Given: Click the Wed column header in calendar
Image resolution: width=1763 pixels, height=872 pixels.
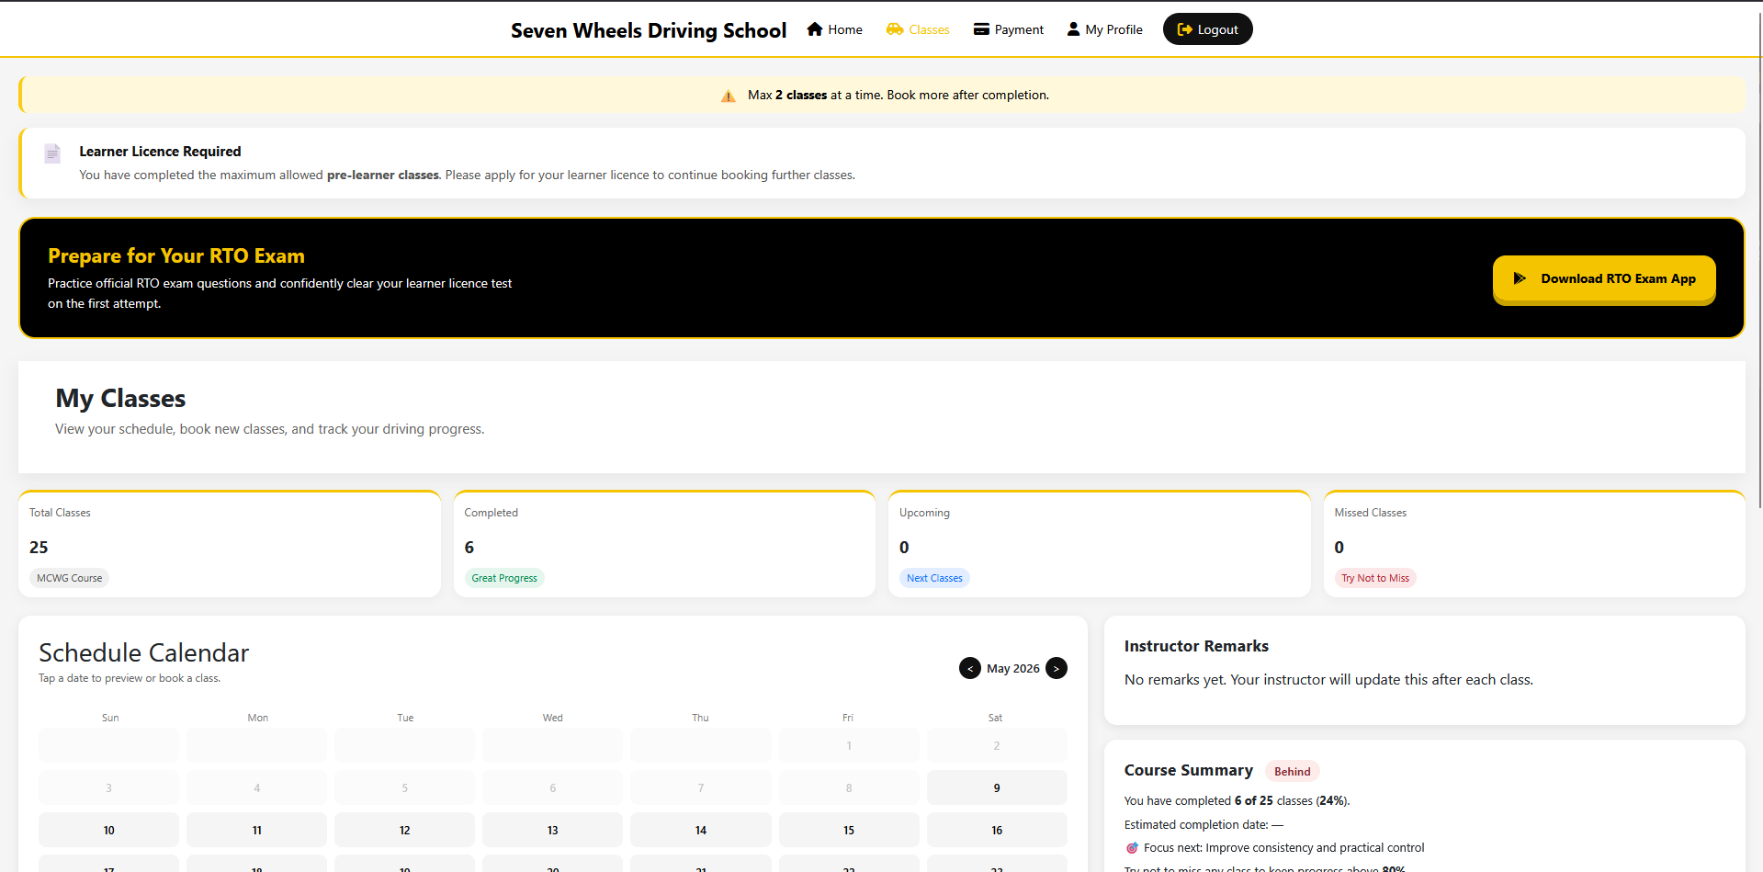Looking at the screenshot, I should tap(553, 718).
